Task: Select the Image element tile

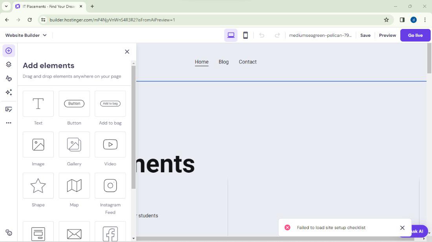Action: point(38,144)
